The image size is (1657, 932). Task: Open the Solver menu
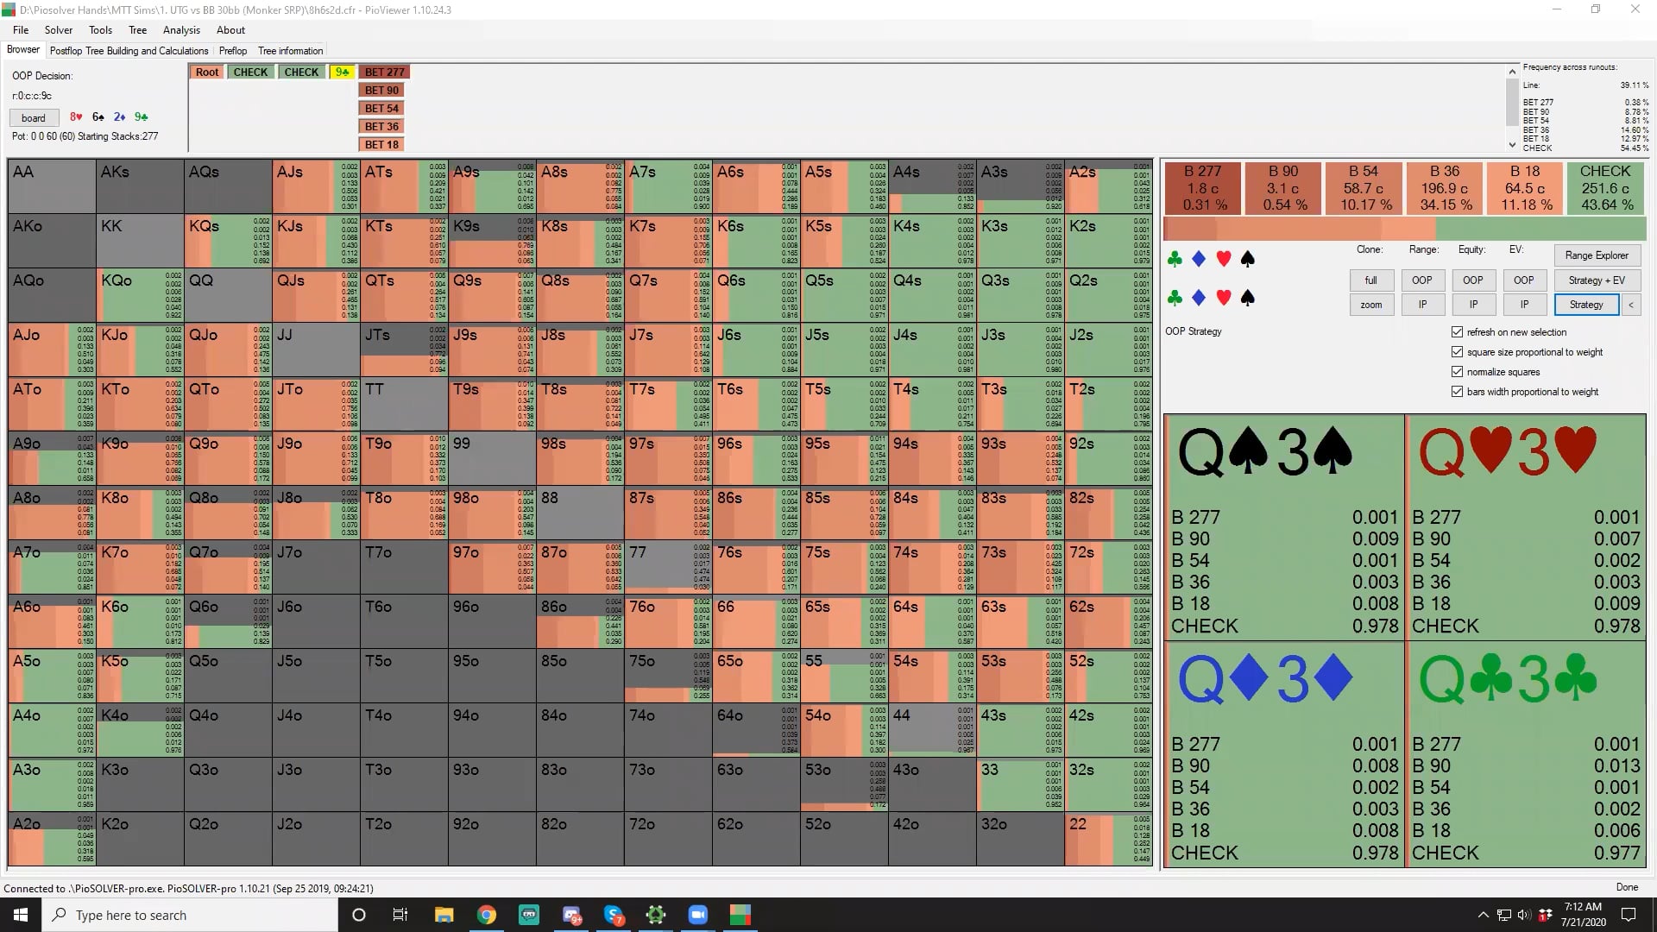59,30
